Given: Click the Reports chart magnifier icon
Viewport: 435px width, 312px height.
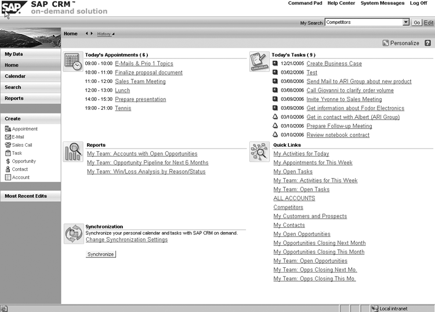Looking at the screenshot, I should (x=73, y=151).
